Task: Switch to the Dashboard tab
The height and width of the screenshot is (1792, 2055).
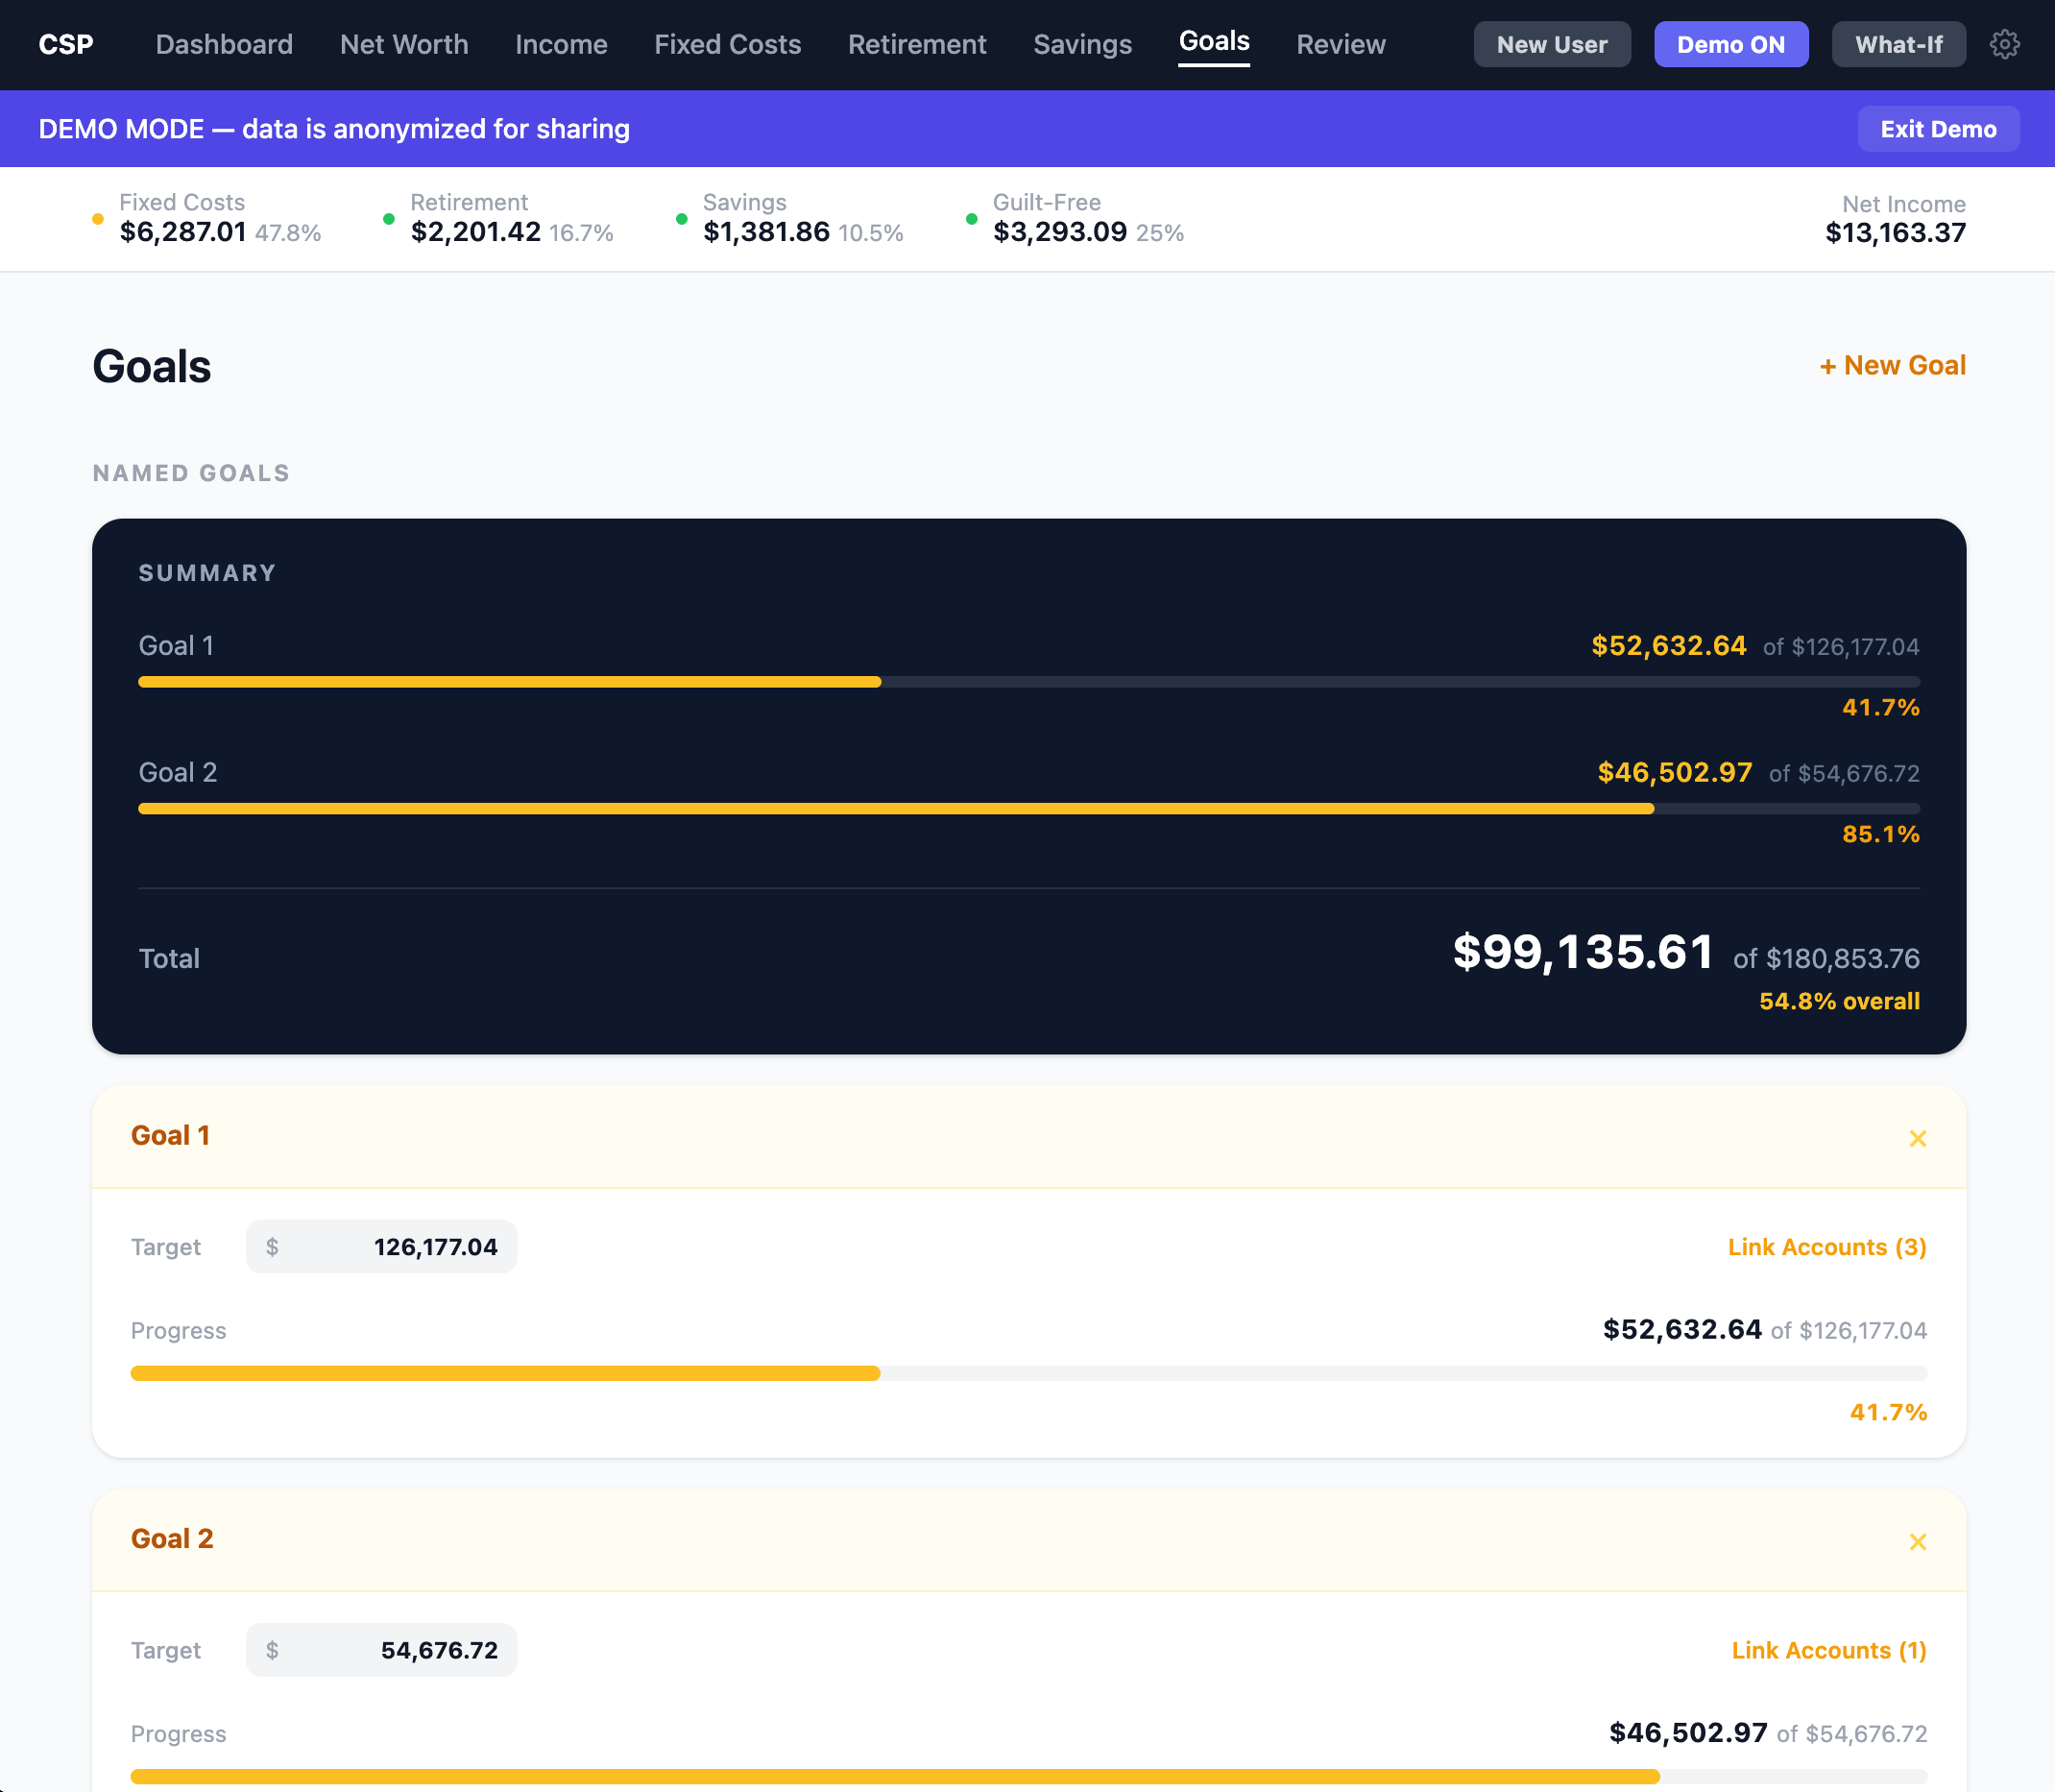Action: pos(223,44)
